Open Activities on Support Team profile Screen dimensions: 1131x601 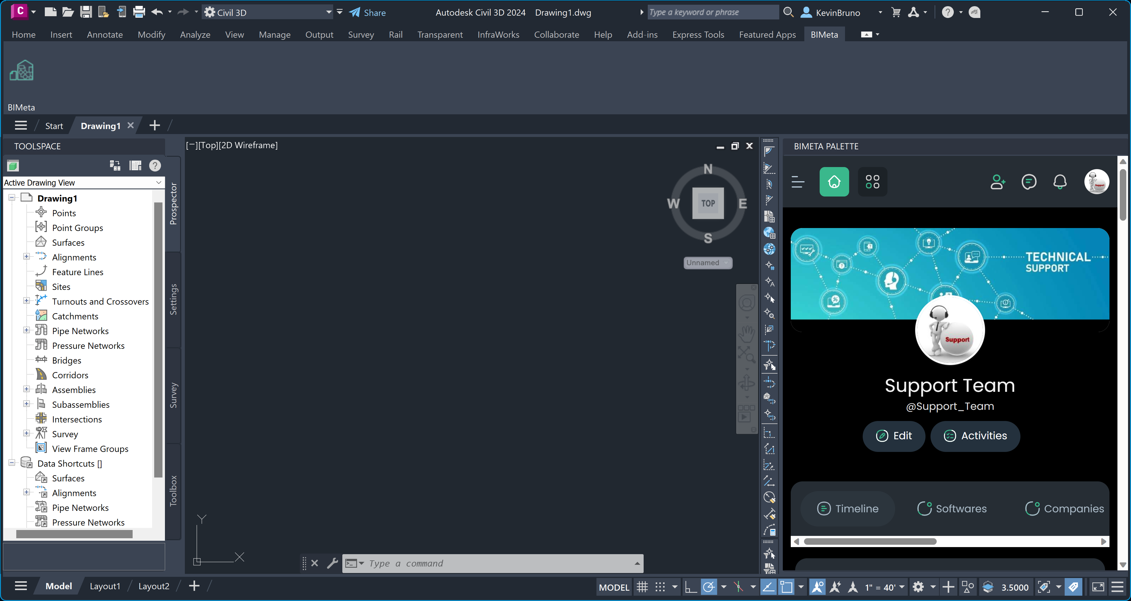click(975, 436)
